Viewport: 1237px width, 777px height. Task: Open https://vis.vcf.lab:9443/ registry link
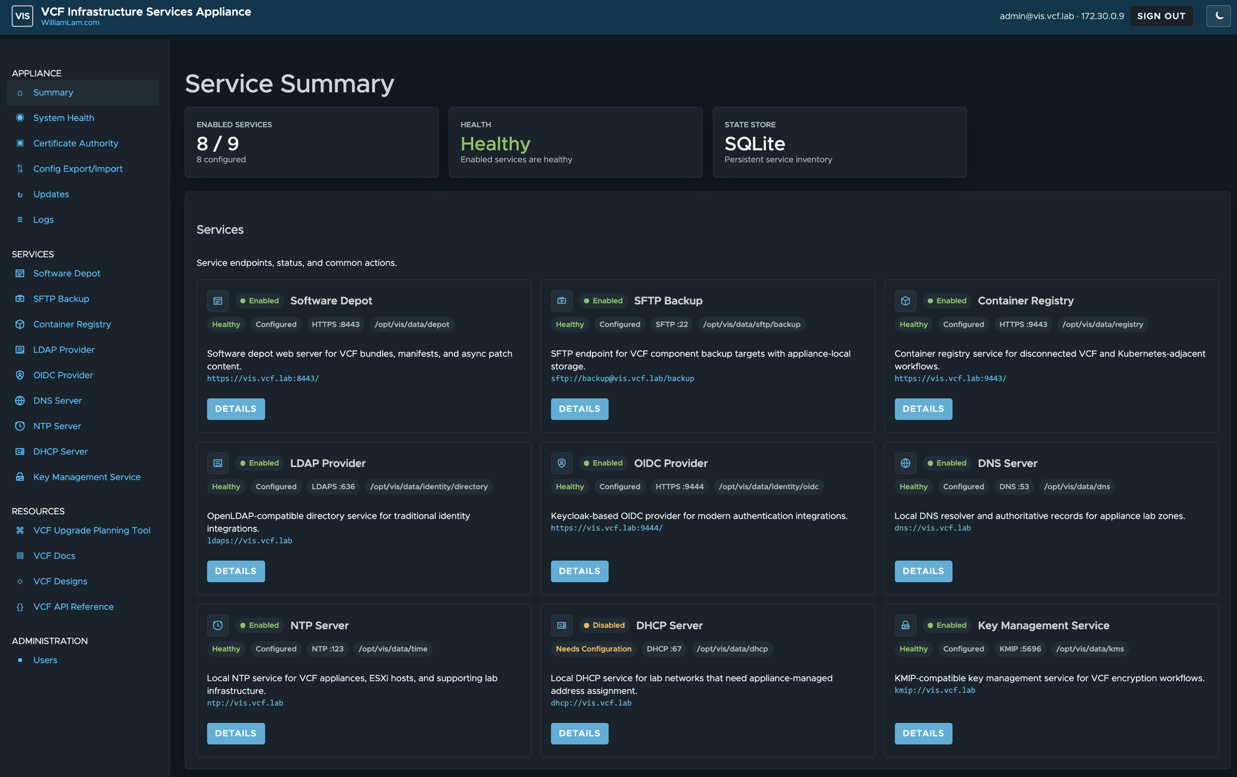click(x=950, y=378)
